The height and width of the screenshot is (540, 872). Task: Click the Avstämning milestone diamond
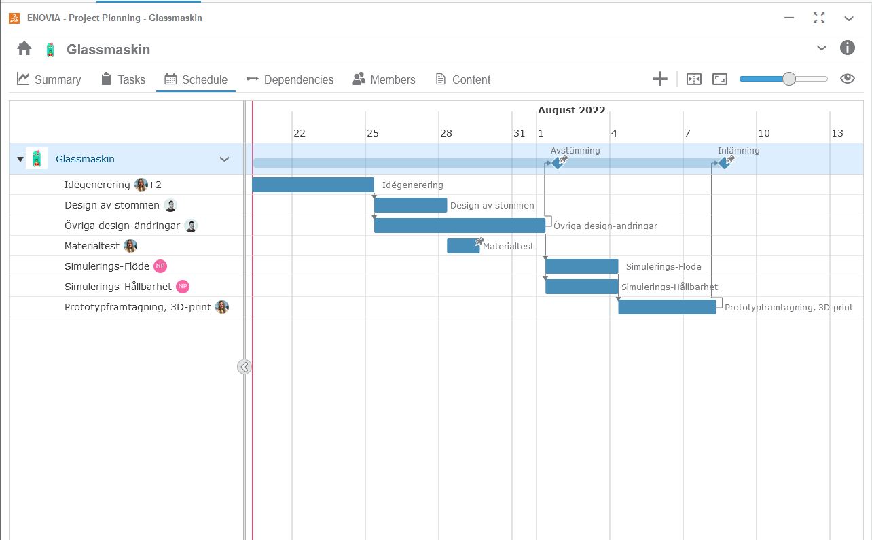(556, 163)
